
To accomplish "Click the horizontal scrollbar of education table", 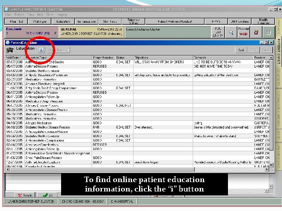I will click(x=103, y=169).
